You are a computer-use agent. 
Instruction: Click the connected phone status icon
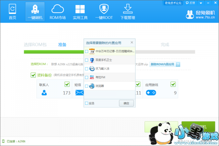[3, 141]
